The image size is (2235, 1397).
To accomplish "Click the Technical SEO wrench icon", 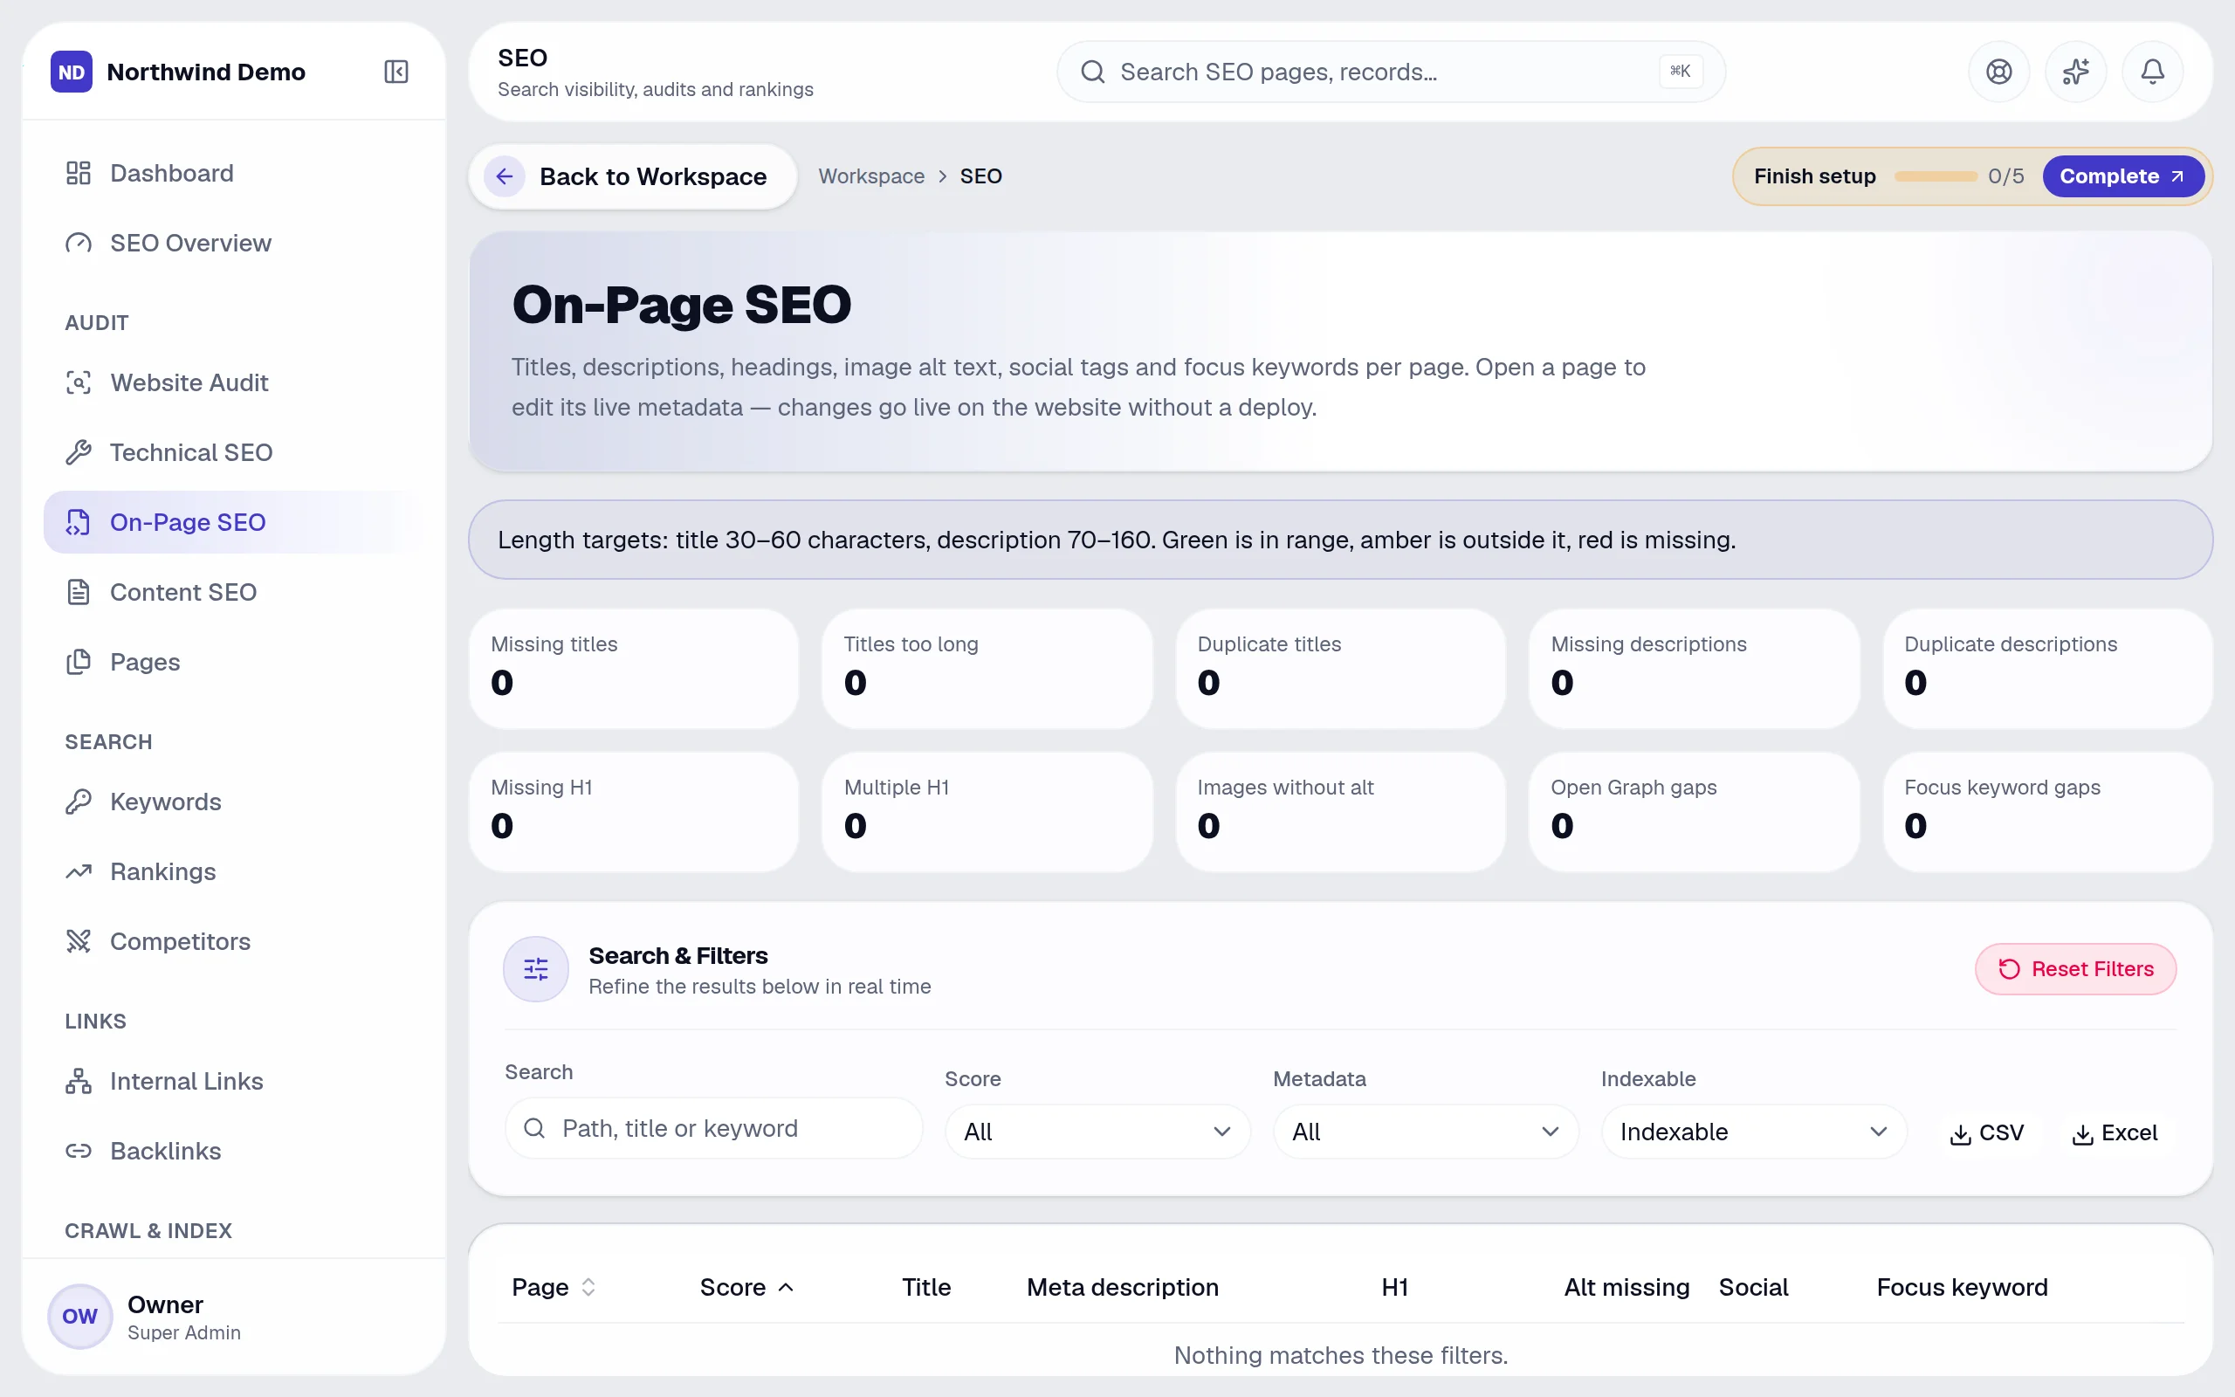I will (x=79, y=453).
